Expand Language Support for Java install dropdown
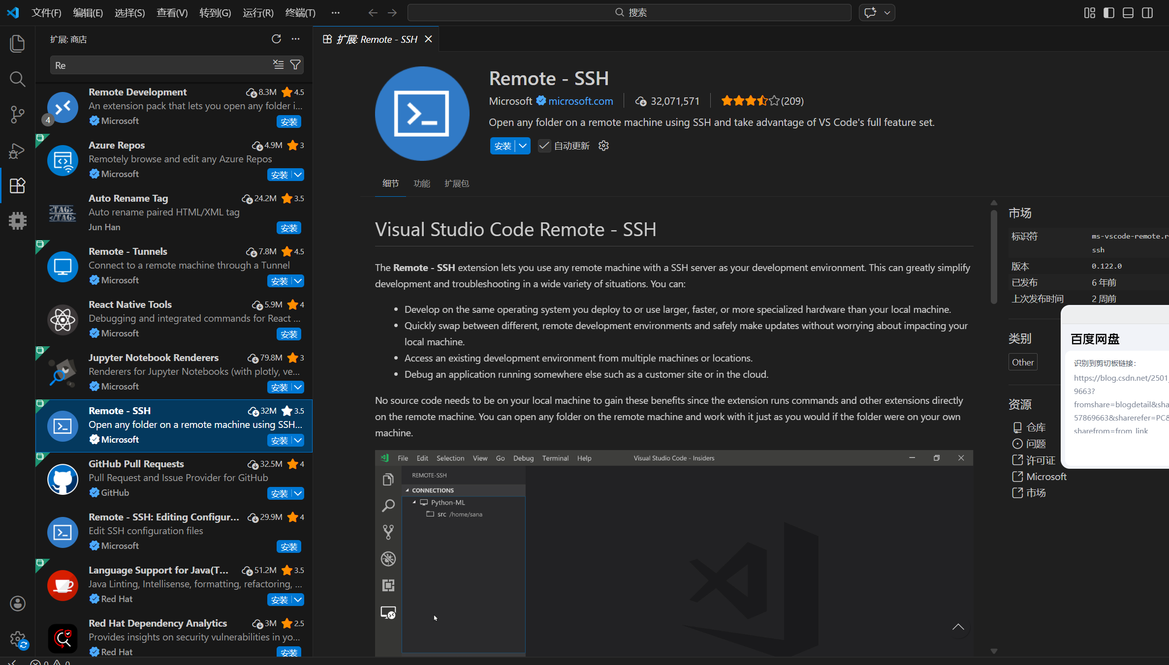 point(298,600)
